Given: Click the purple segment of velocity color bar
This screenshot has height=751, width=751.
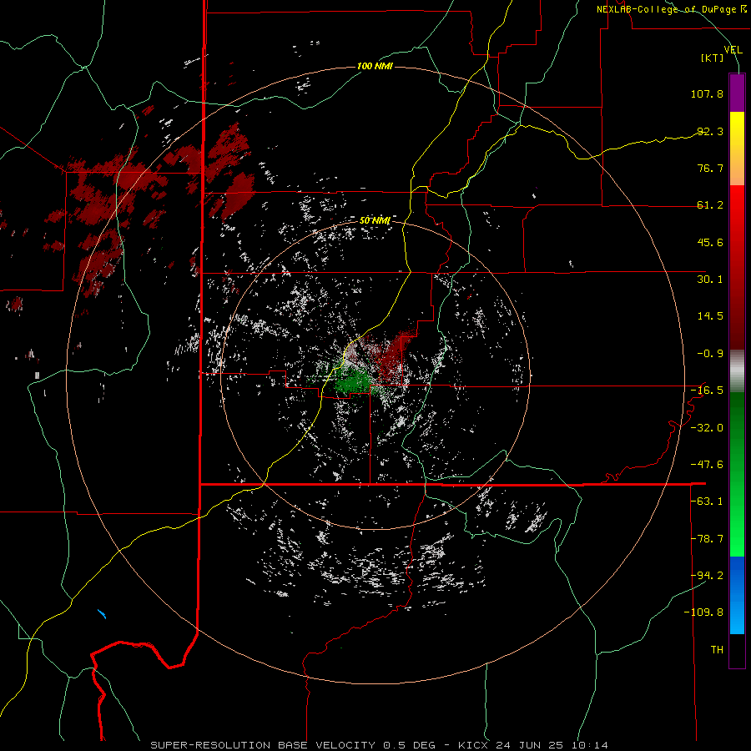Looking at the screenshot, I should (x=737, y=93).
